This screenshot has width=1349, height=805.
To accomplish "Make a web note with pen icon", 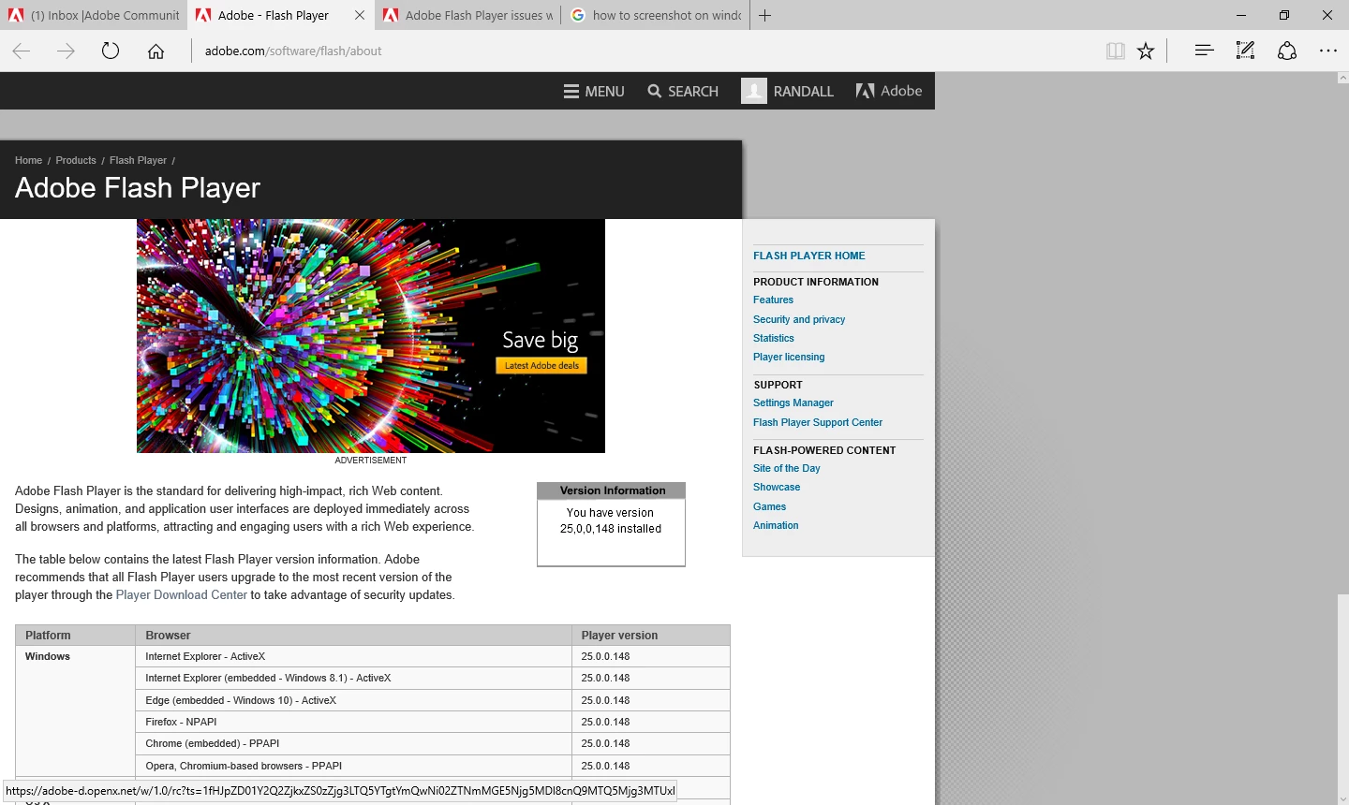I will pyautogui.click(x=1245, y=51).
